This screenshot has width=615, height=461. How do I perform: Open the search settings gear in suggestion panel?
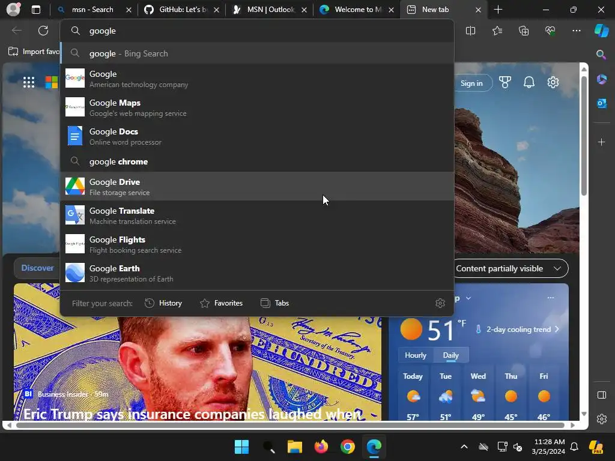440,303
